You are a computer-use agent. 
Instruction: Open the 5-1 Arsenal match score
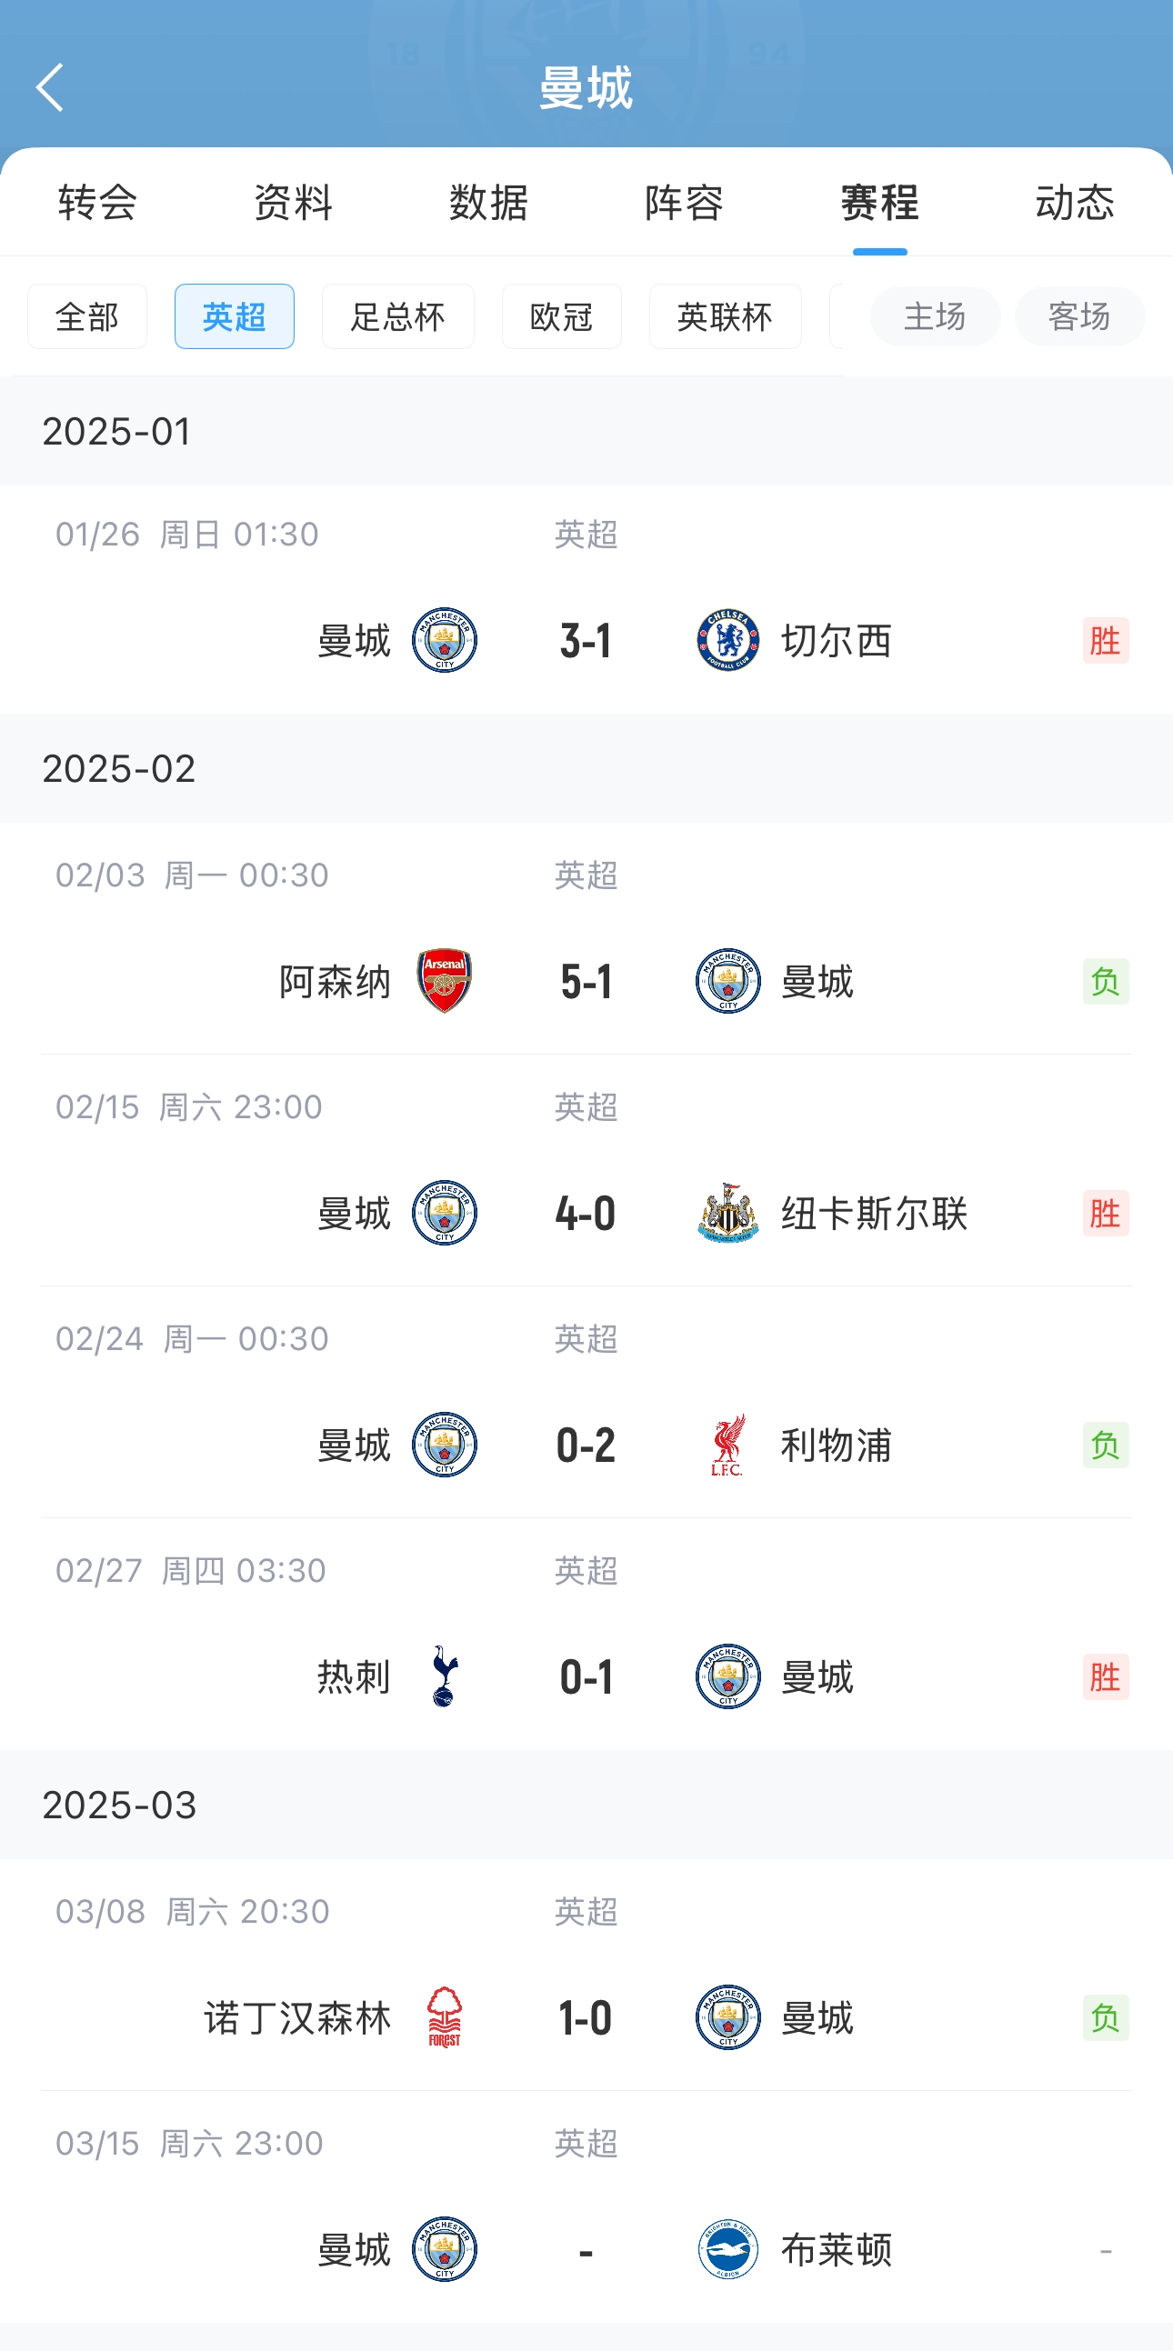click(586, 981)
